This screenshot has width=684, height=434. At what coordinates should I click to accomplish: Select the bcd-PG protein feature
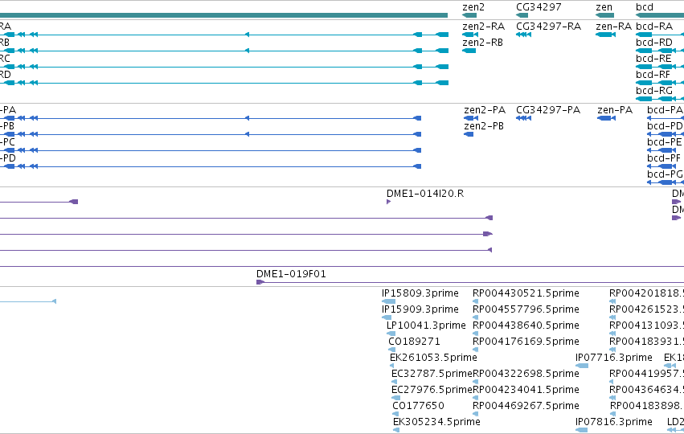click(666, 182)
